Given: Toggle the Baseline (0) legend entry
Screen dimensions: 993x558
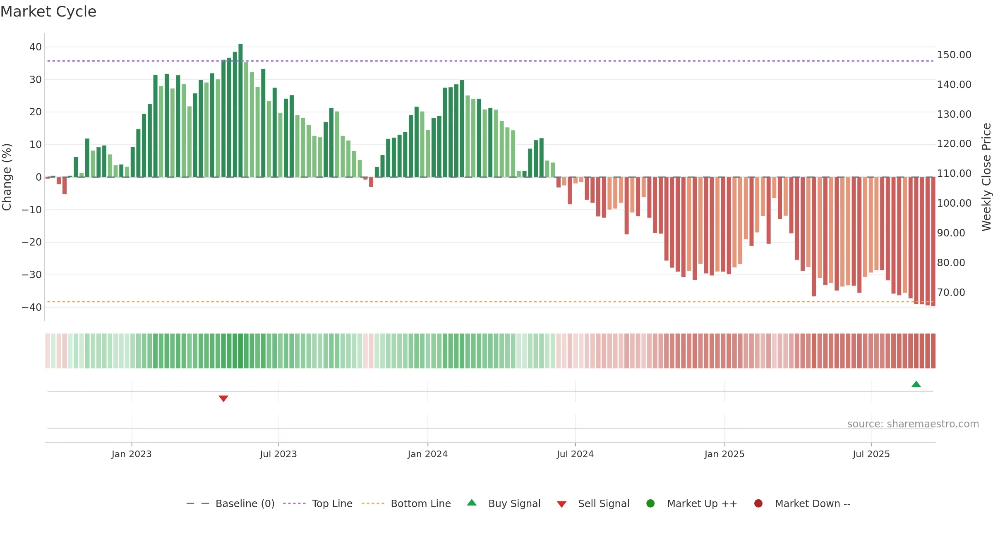Looking at the screenshot, I should tap(230, 503).
